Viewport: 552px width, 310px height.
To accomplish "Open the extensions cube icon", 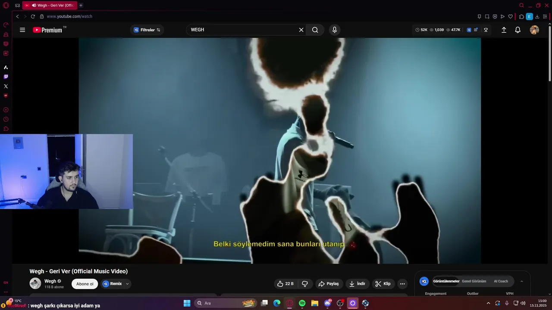I will [521, 16].
